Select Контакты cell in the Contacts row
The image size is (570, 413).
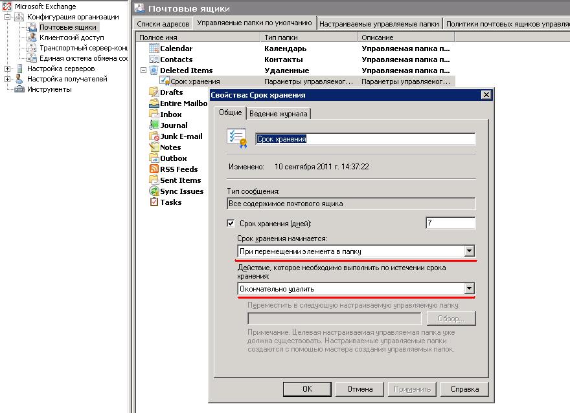click(284, 59)
